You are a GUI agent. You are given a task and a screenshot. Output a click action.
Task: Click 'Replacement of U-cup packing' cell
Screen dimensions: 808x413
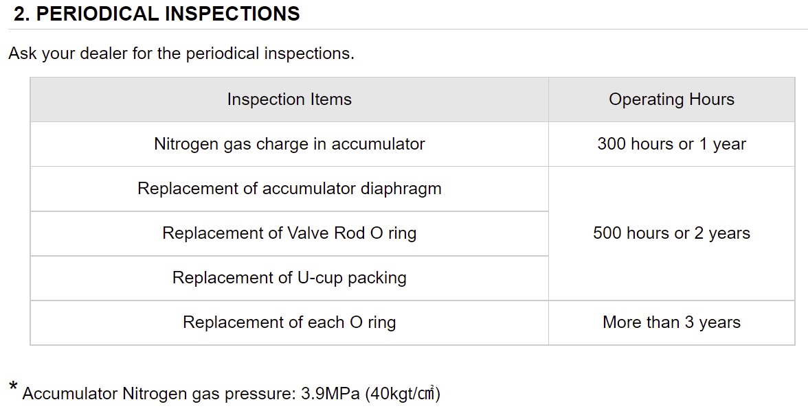tap(289, 279)
